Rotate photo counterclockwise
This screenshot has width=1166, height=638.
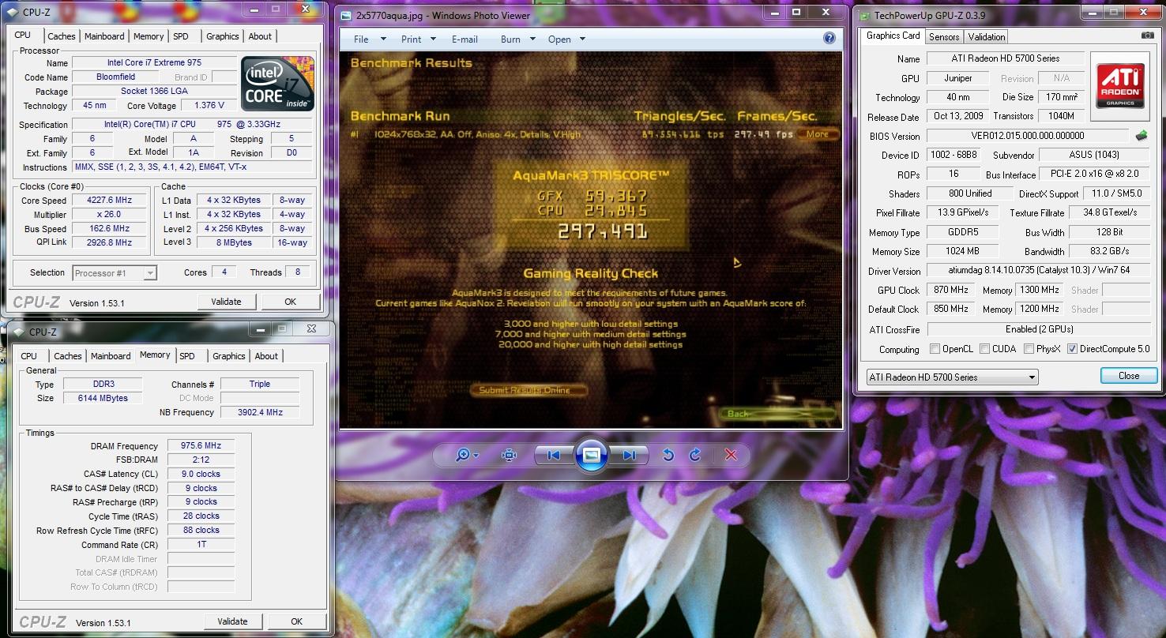(x=668, y=455)
